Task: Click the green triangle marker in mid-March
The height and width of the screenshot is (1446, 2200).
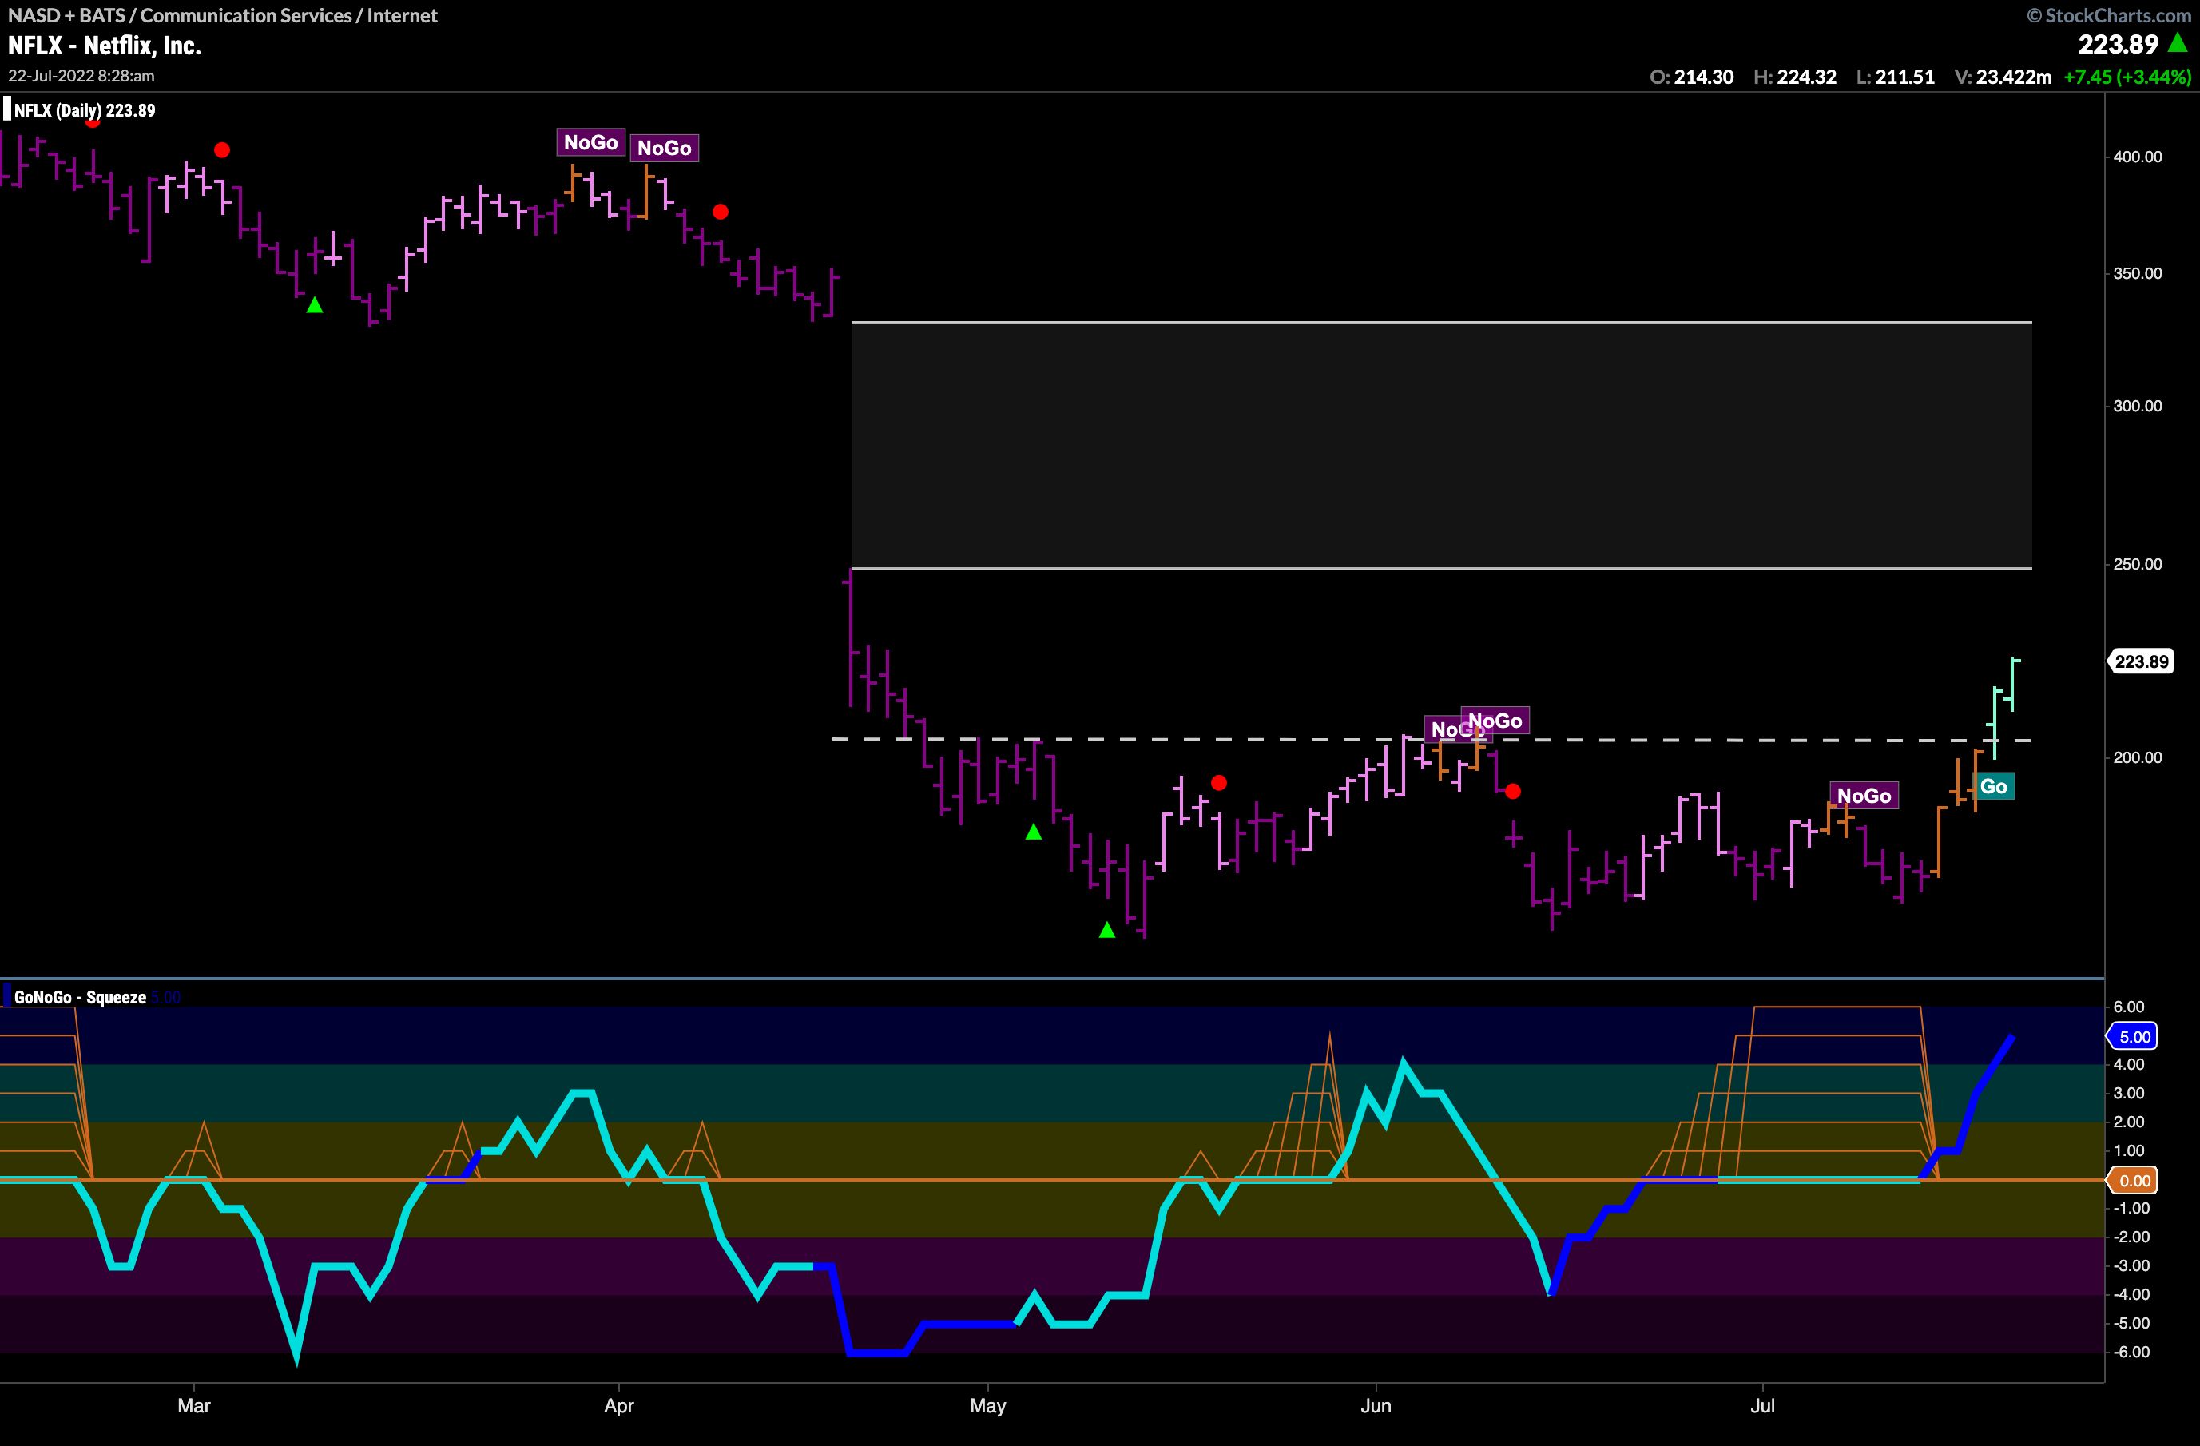Action: tap(314, 304)
